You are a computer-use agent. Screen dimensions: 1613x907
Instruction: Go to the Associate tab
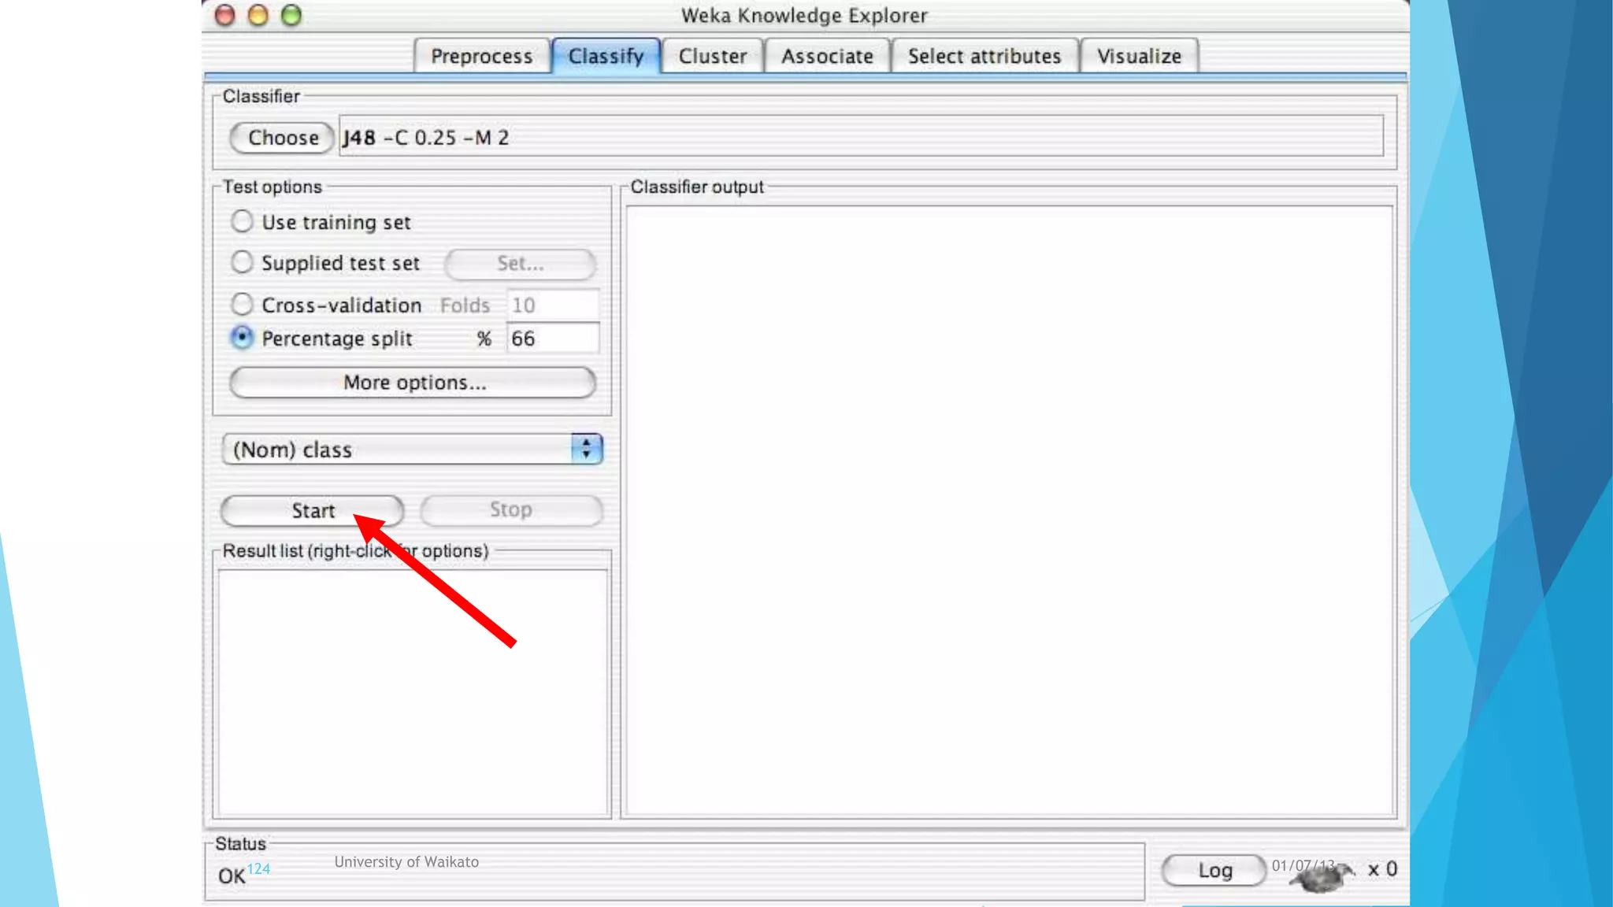[827, 56]
